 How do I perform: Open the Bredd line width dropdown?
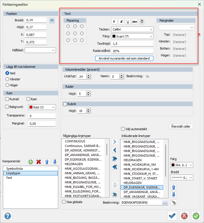[x=182, y=177]
